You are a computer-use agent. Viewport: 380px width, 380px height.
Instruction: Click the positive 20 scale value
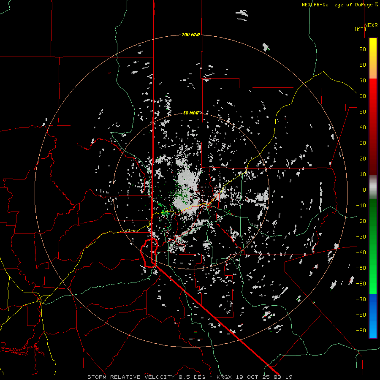click(x=363, y=159)
